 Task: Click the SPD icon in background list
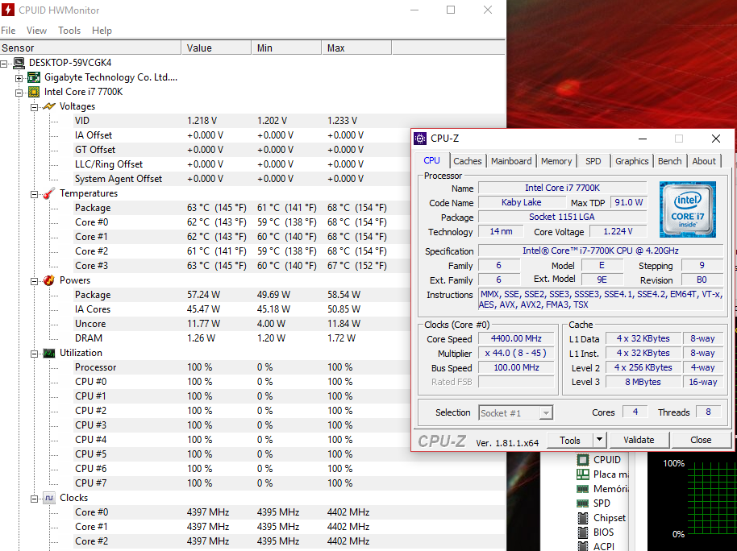582,503
